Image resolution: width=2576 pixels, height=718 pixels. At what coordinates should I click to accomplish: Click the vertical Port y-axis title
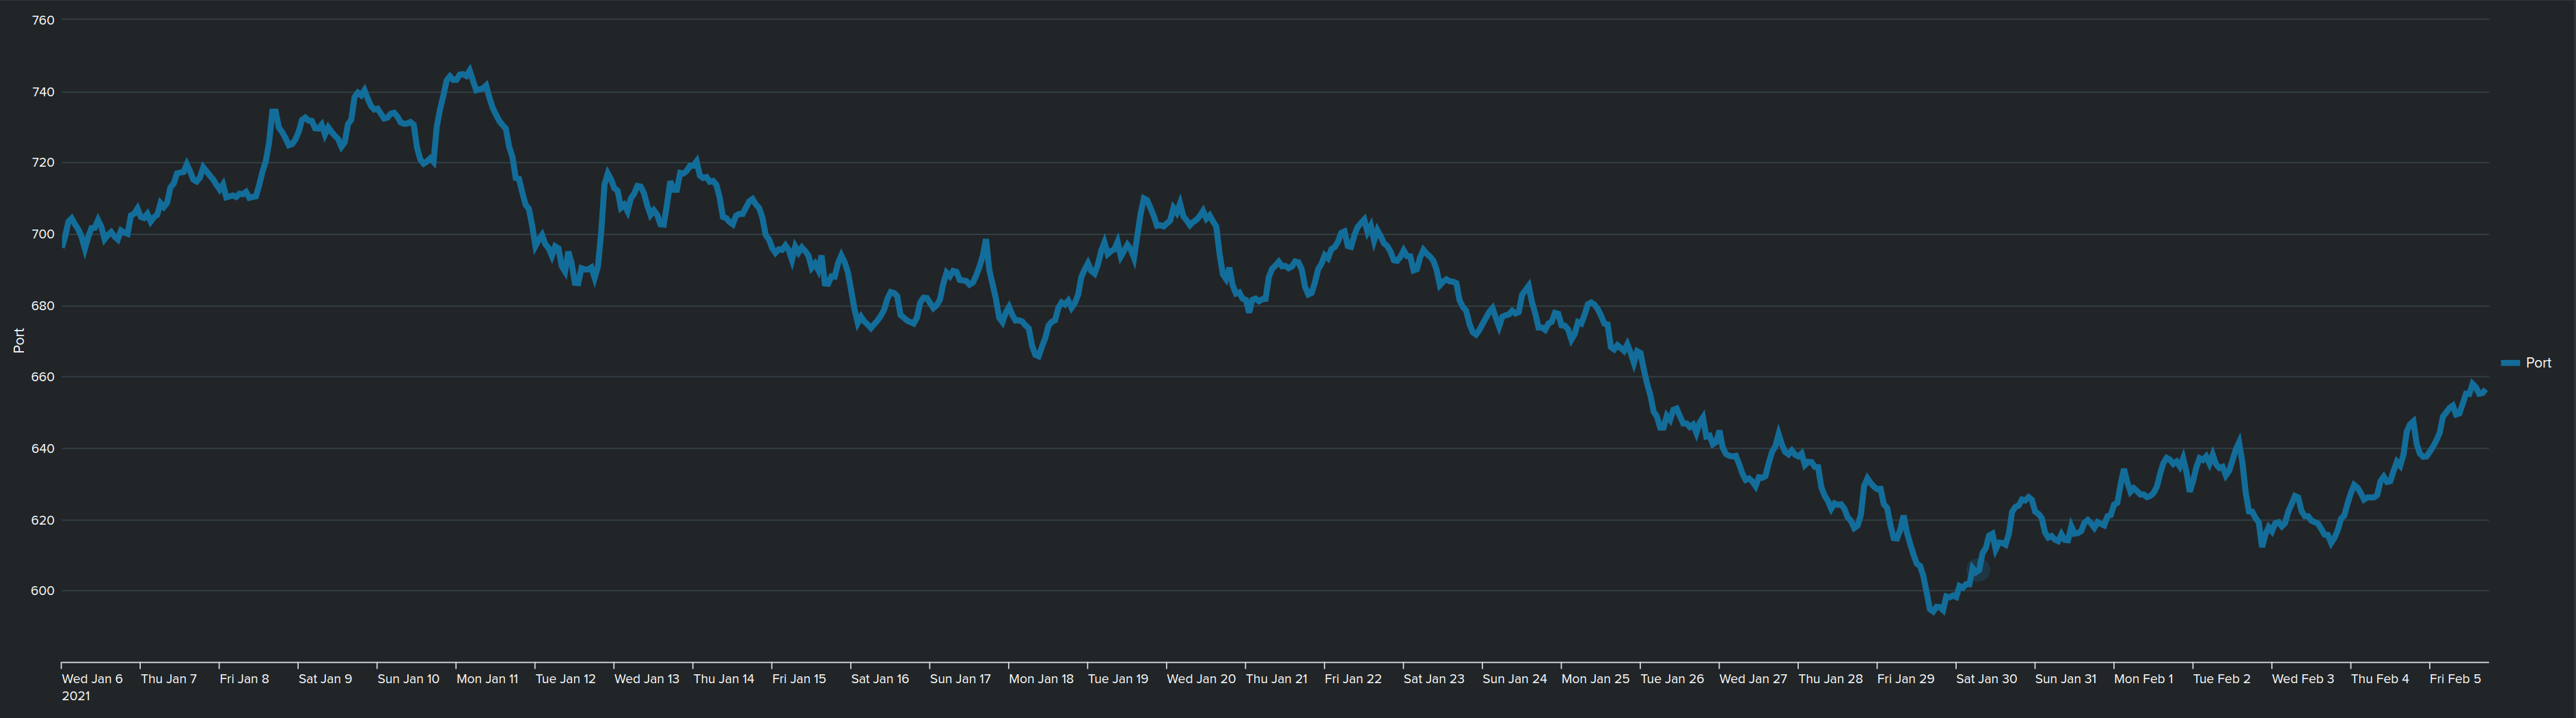click(19, 340)
